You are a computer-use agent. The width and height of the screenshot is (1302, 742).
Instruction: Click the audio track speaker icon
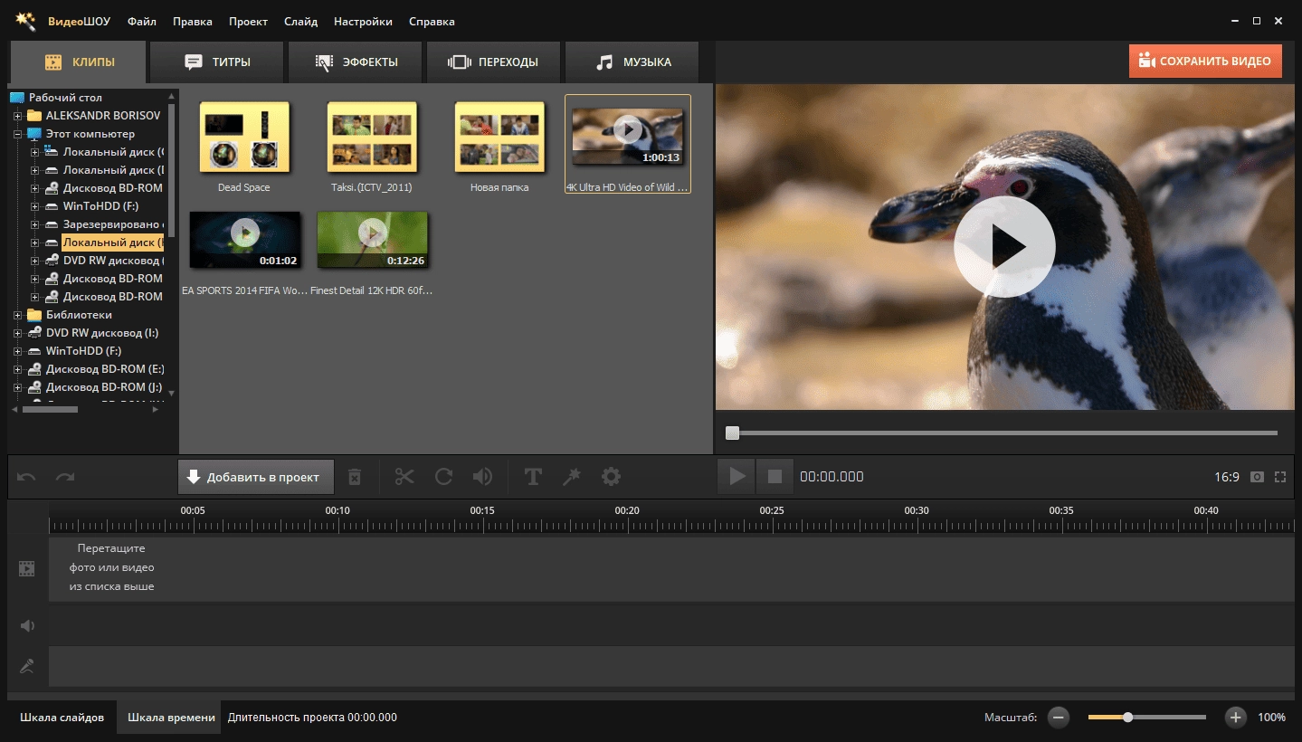tap(27, 625)
